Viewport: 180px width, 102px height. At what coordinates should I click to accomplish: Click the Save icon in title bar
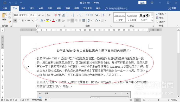tap(5, 3)
